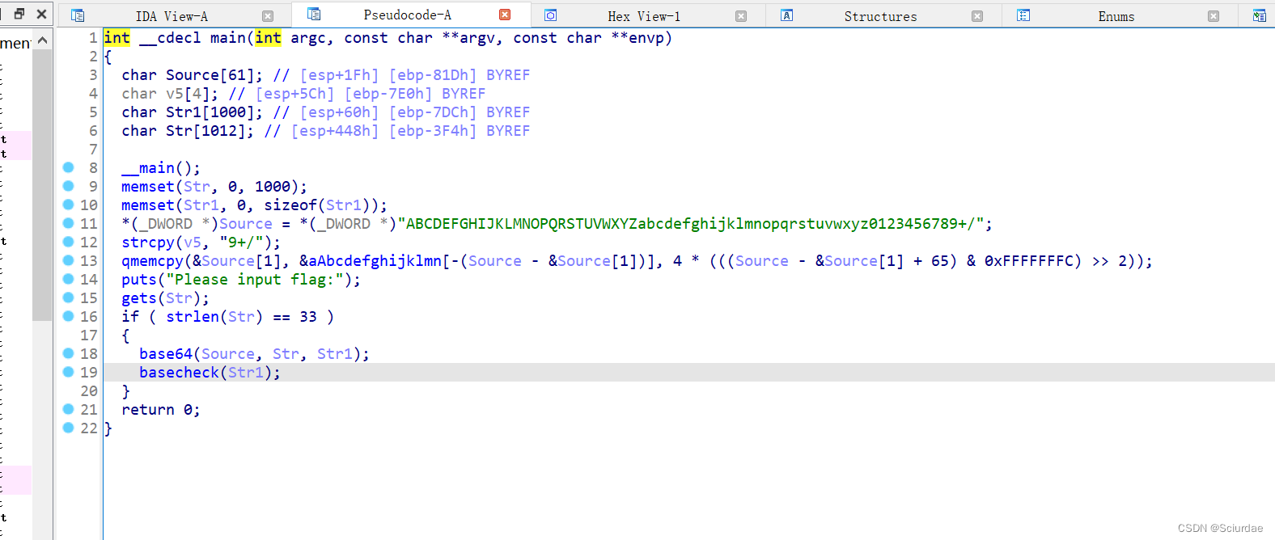Close the Hex View-1 tab
The width and height of the screenshot is (1275, 540).
pos(741,16)
